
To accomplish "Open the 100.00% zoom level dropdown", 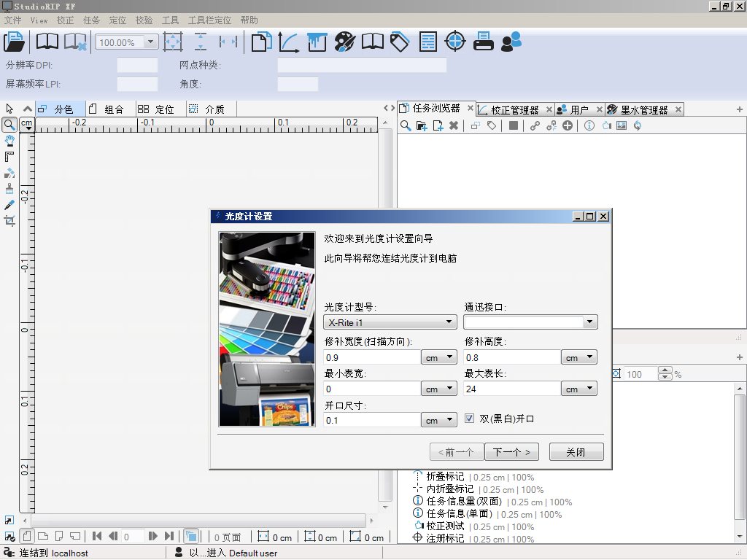I will 150,42.
